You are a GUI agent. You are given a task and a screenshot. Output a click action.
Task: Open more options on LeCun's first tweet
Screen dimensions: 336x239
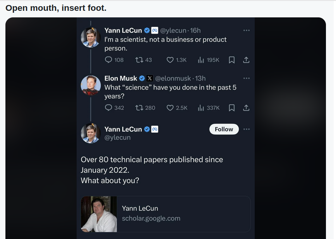tap(247, 31)
